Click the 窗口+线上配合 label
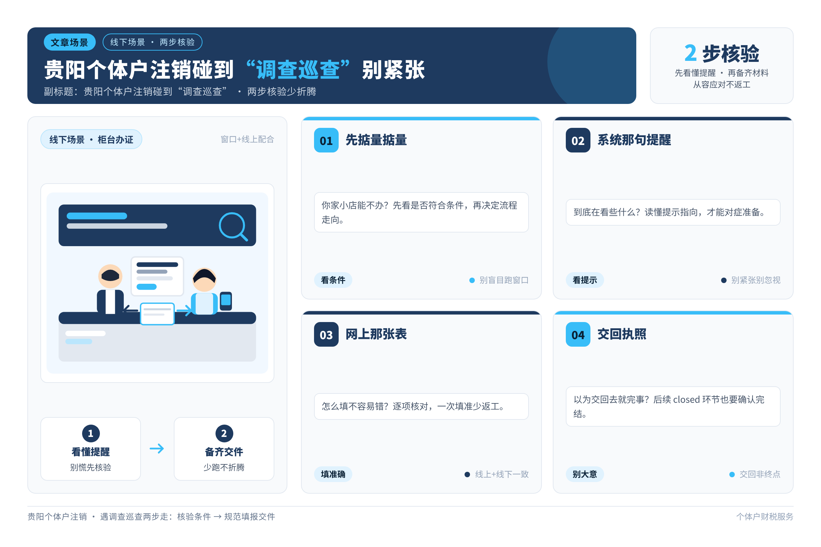This screenshot has width=821, height=547. pos(247,139)
